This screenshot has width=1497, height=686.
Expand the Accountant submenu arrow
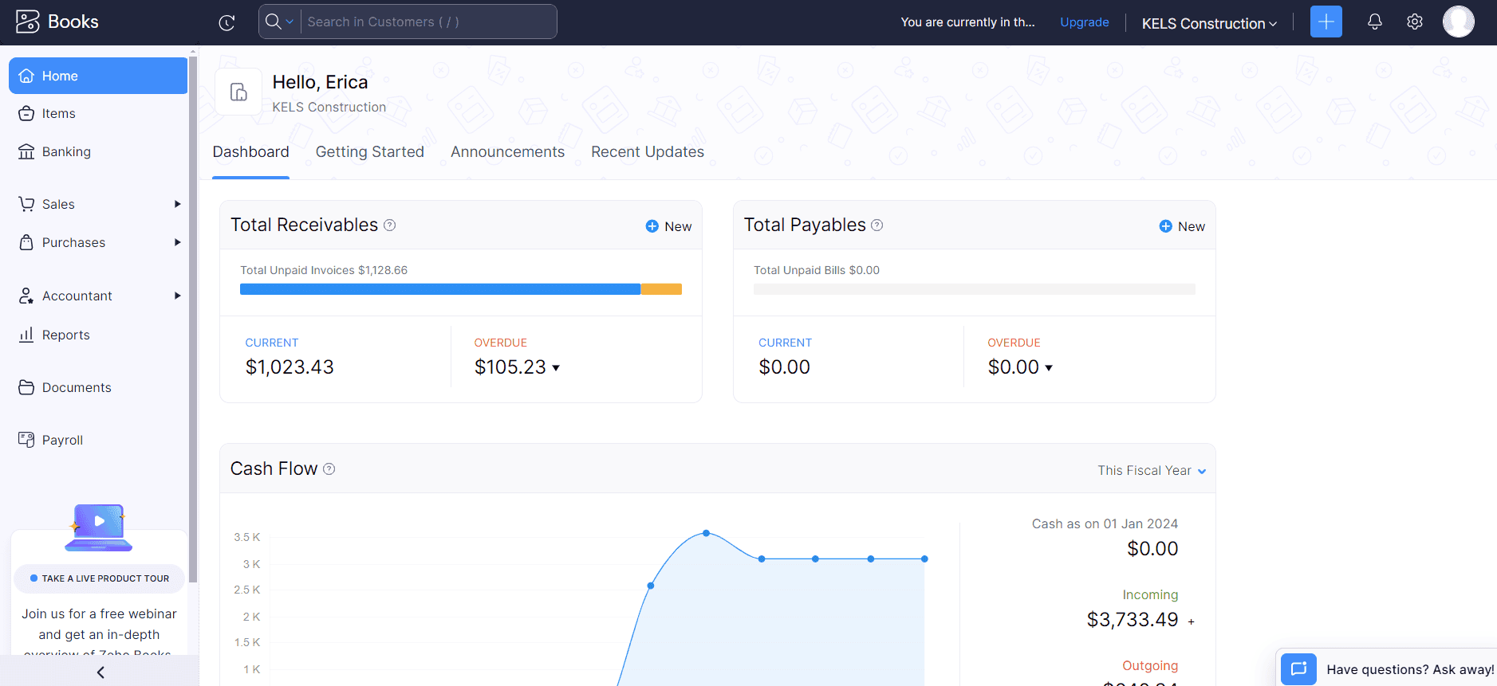178,296
